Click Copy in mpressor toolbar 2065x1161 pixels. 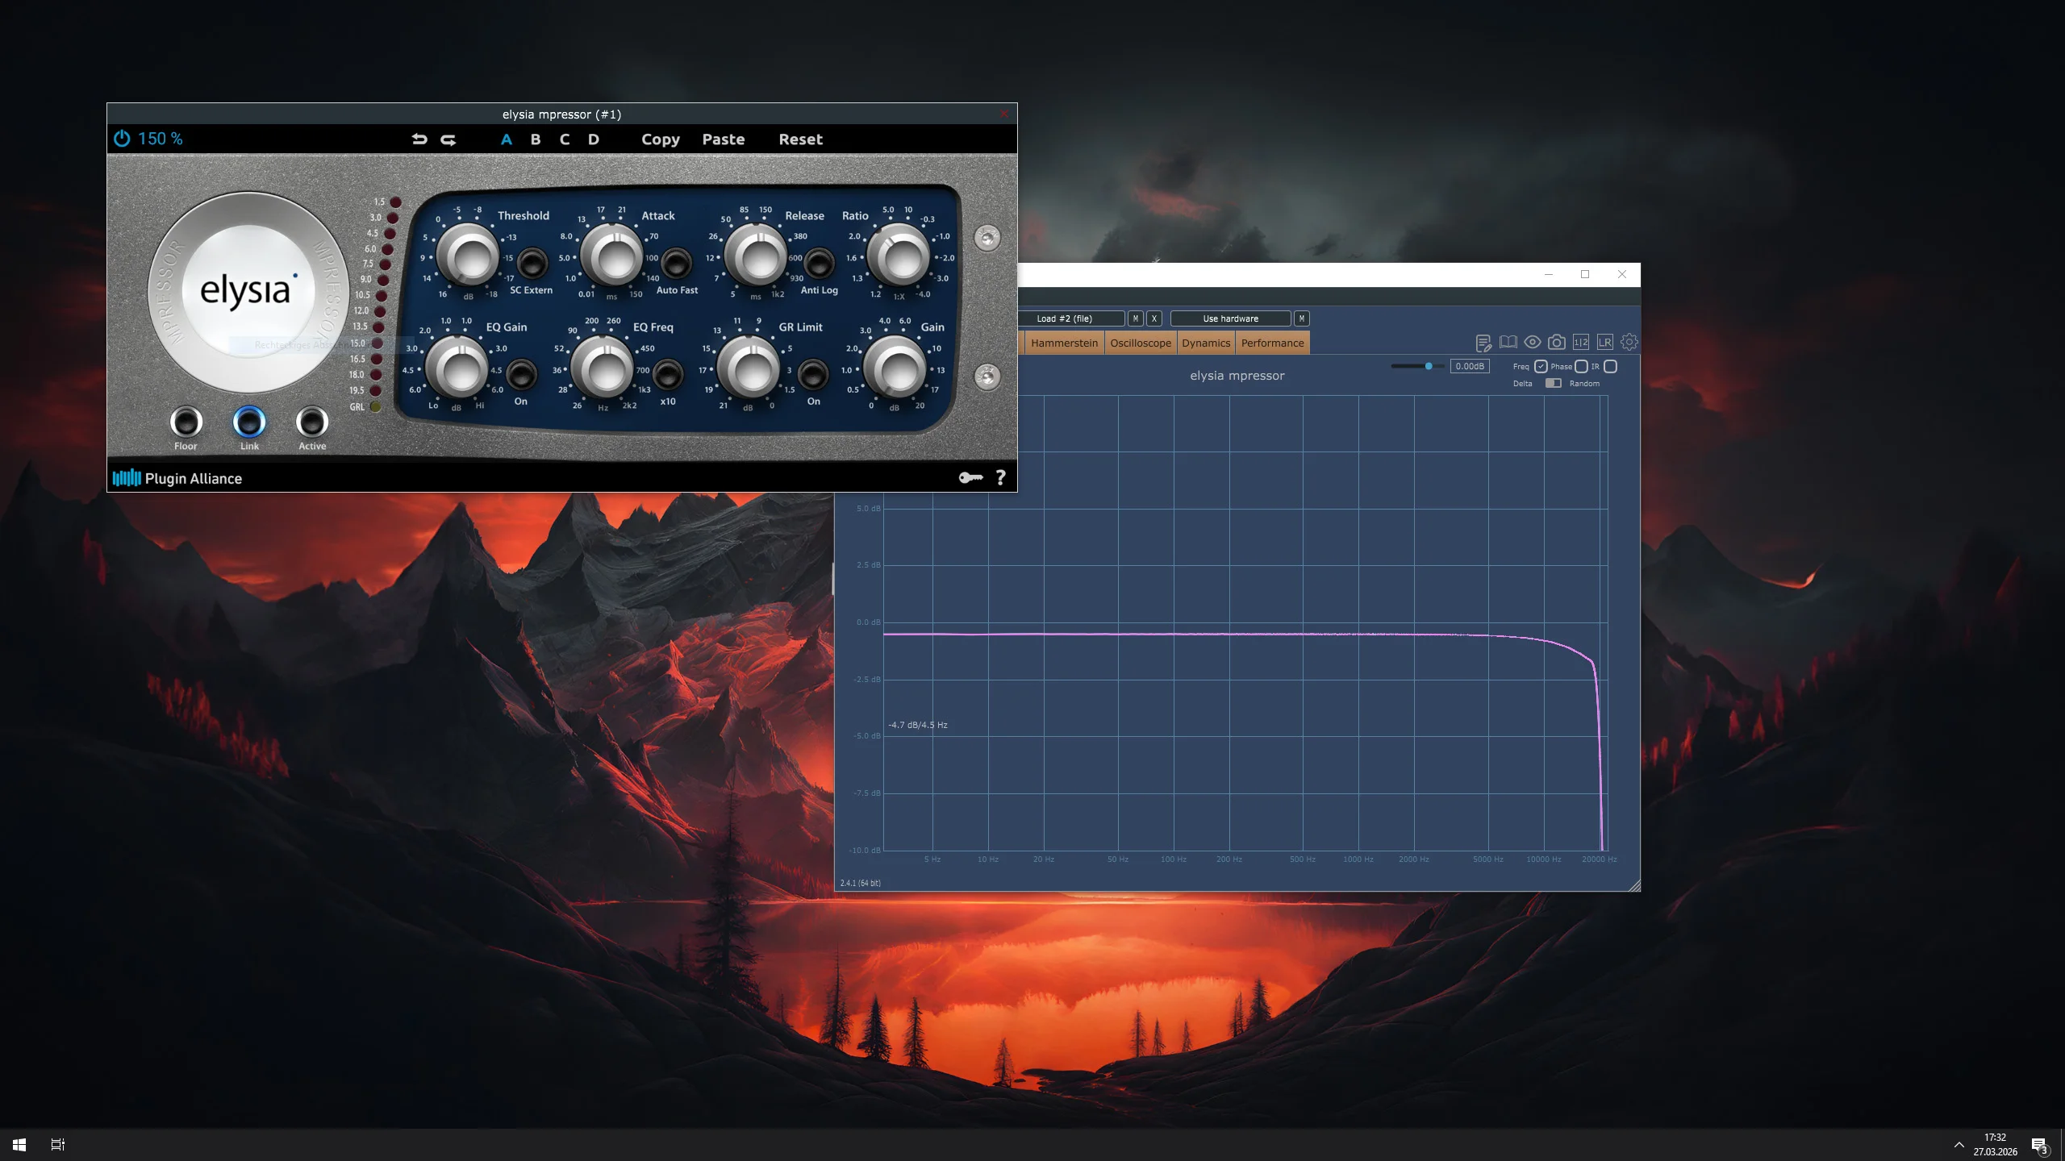coord(661,139)
